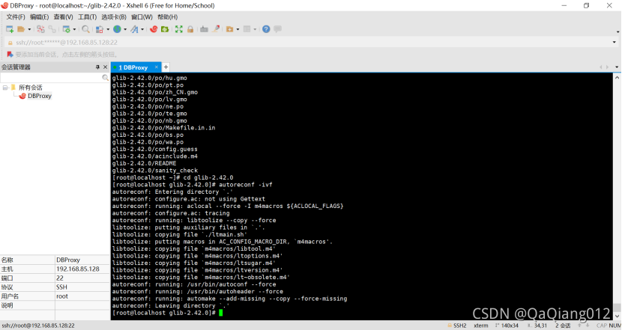This screenshot has height=330, width=622.
Task: Expand the layout panes dropdown arrow
Action: point(255,29)
